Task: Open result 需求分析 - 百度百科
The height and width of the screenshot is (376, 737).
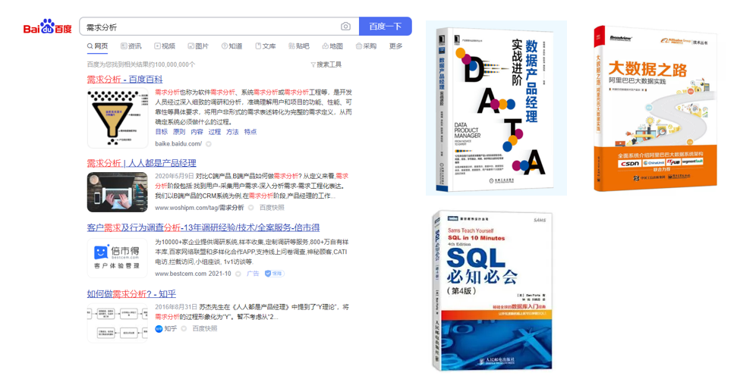Action: (125, 80)
